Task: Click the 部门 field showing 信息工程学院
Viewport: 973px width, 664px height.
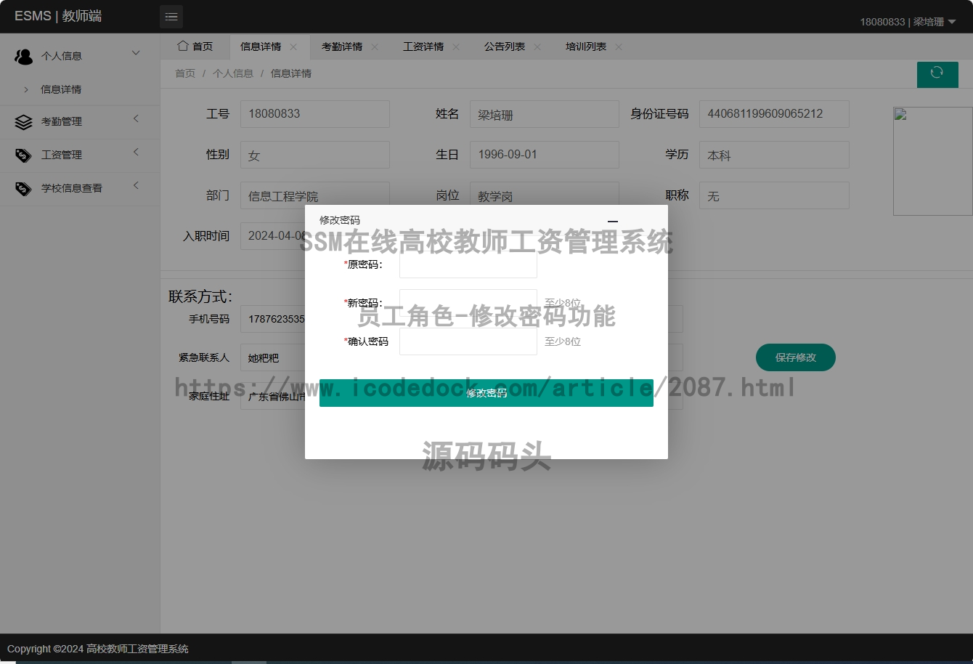Action: pos(315,195)
